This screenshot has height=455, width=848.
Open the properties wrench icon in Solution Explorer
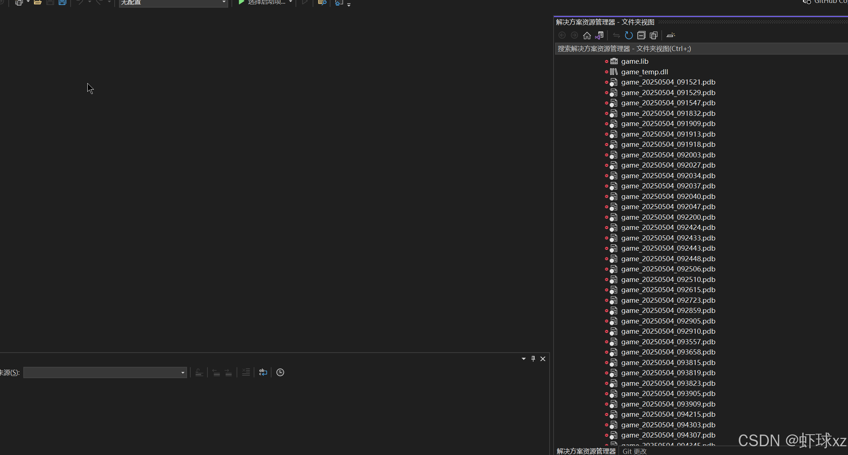(x=670, y=35)
